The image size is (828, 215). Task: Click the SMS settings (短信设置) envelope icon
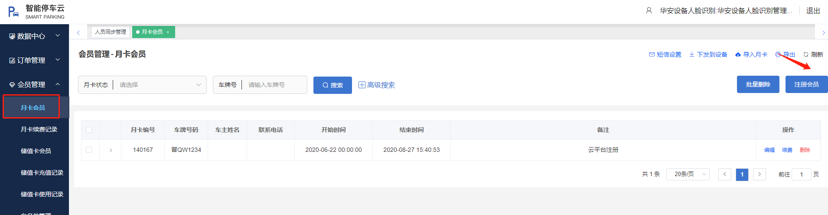pos(652,55)
